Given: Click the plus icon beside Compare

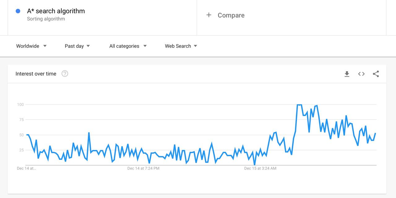Looking at the screenshot, I should 209,15.
